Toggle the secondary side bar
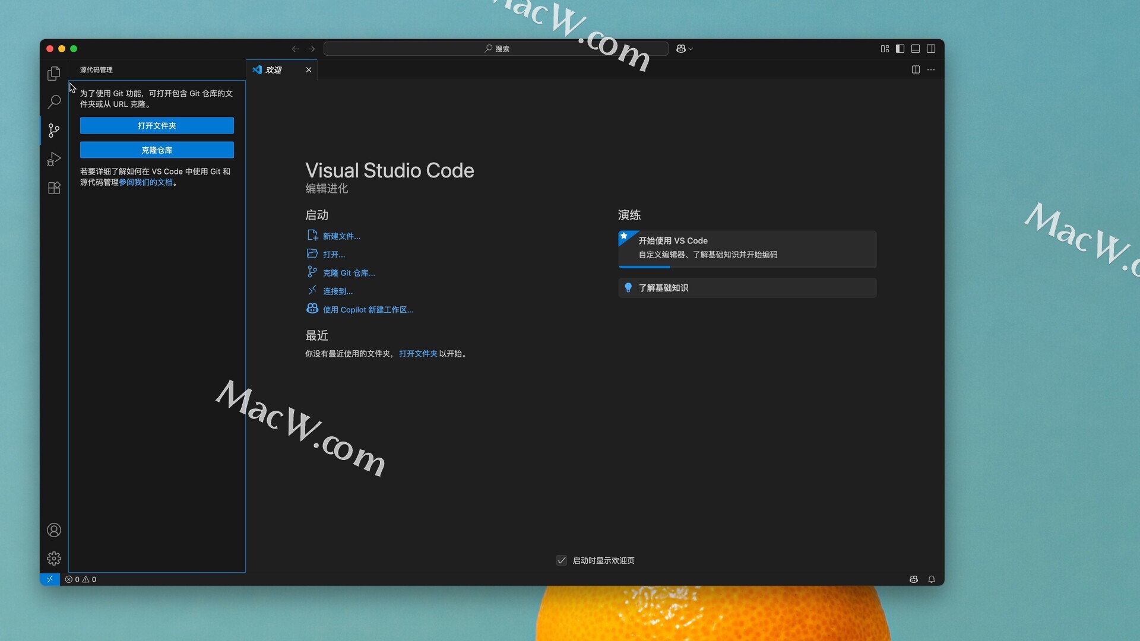The width and height of the screenshot is (1140, 641). pos(931,49)
